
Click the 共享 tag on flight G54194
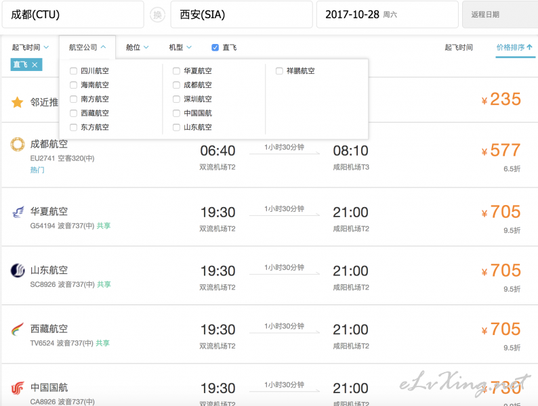tap(104, 226)
